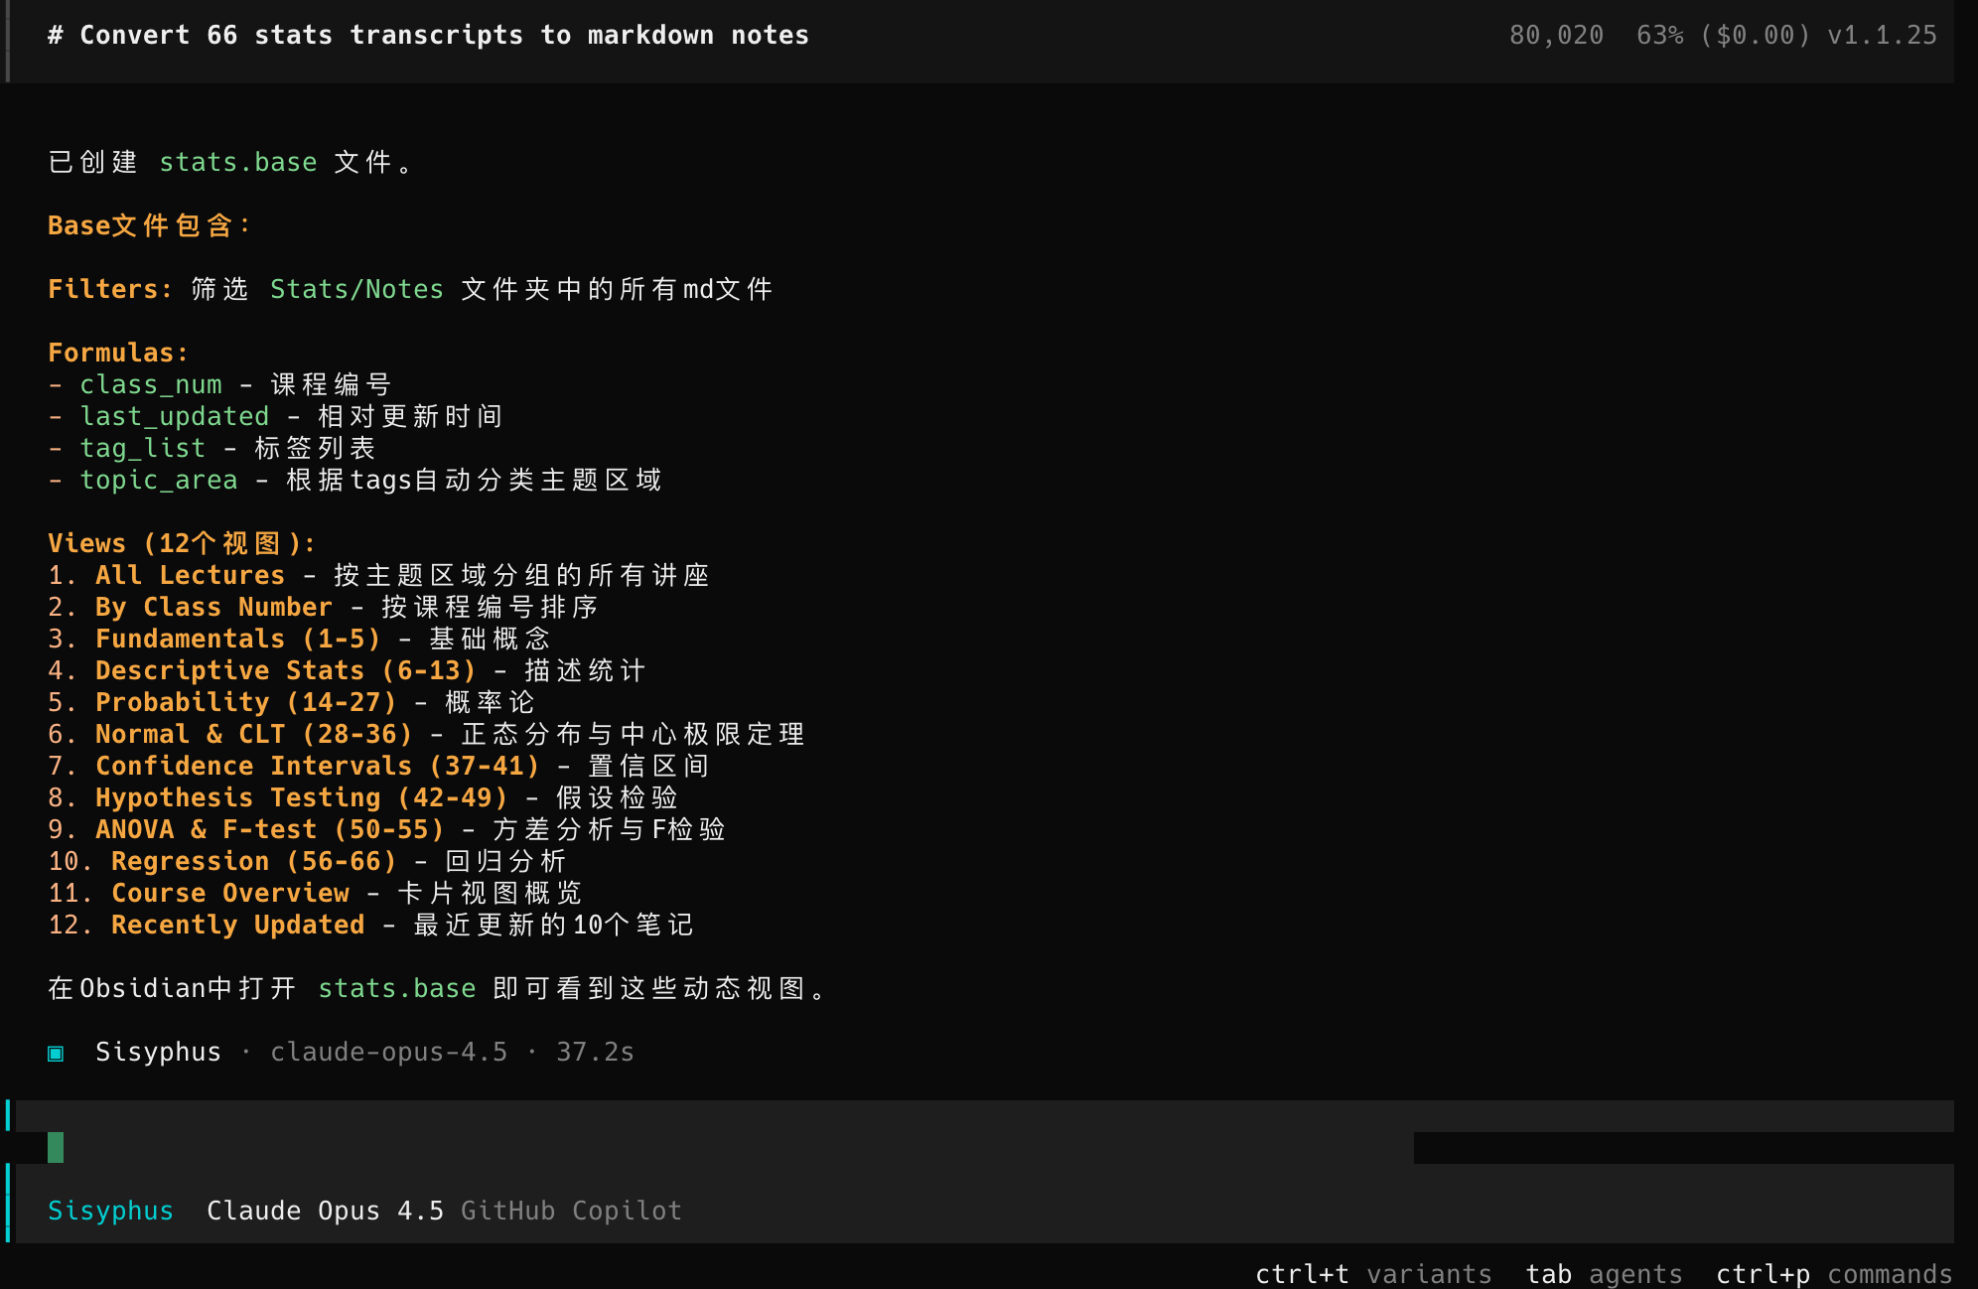Viewport: 1978px width, 1289px height.
Task: Click the class_num formula name
Action: [151, 384]
